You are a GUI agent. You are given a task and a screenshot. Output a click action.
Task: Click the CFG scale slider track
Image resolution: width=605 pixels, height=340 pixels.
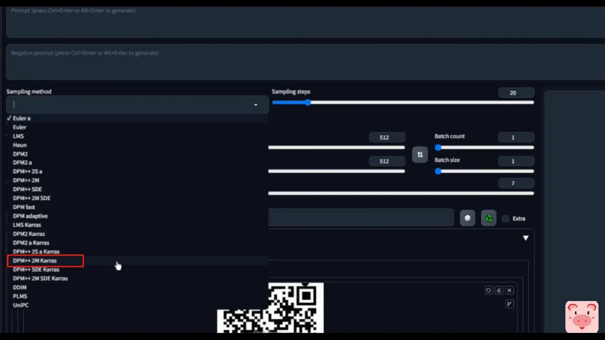[401, 193]
